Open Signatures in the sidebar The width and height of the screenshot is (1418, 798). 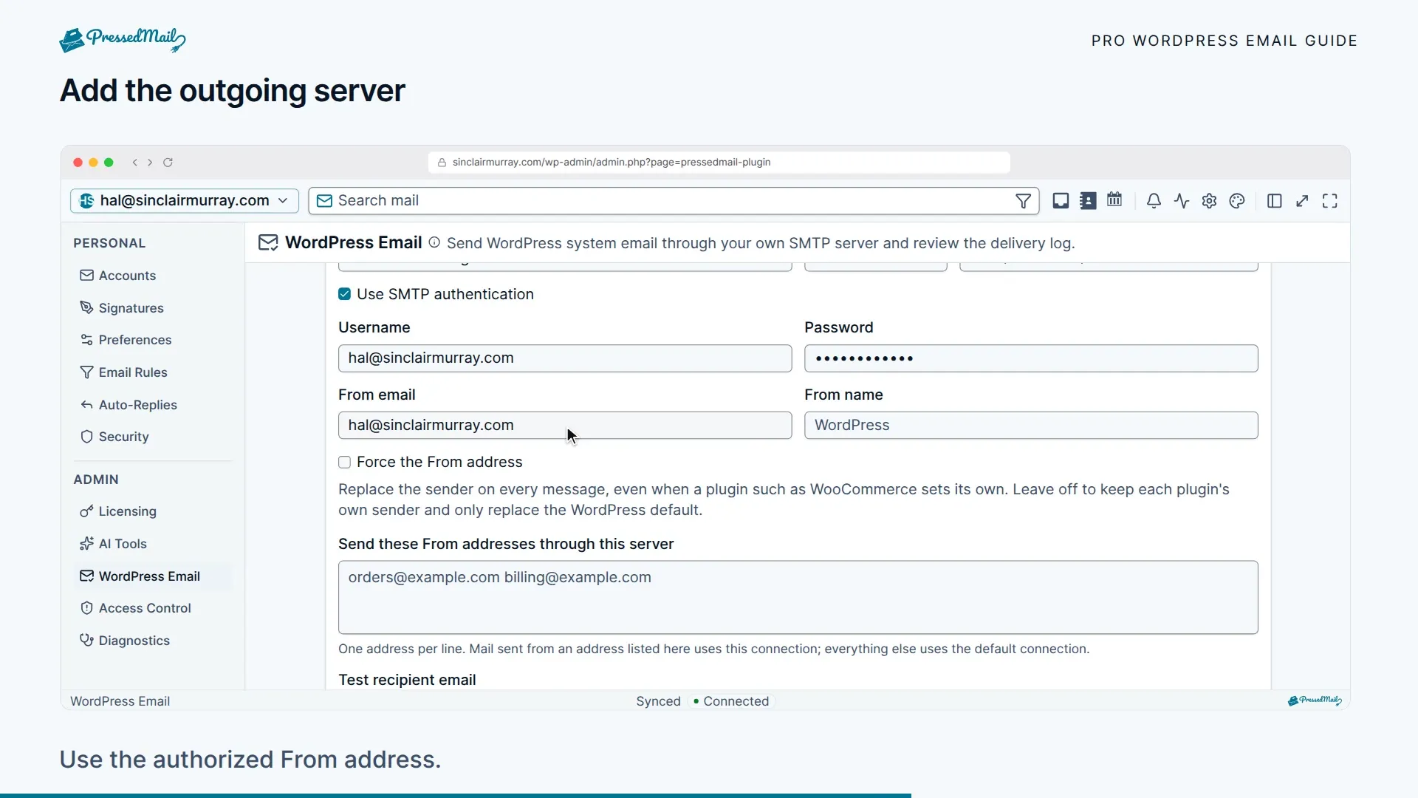click(x=153, y=308)
